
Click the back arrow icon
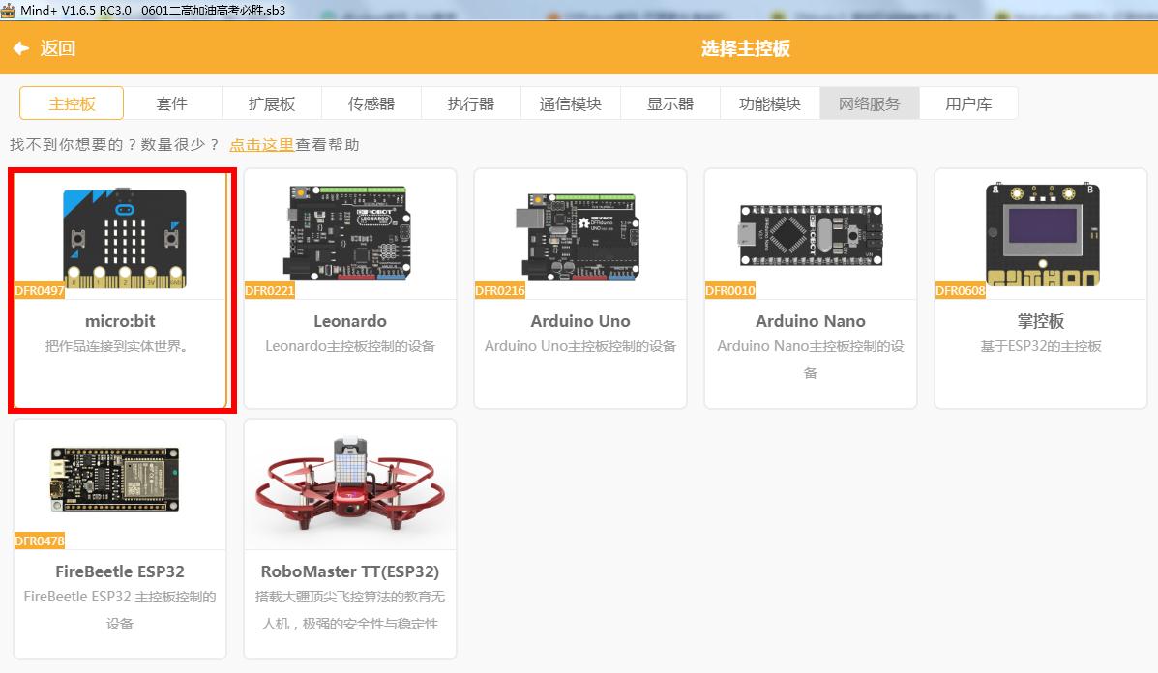pyautogui.click(x=20, y=48)
